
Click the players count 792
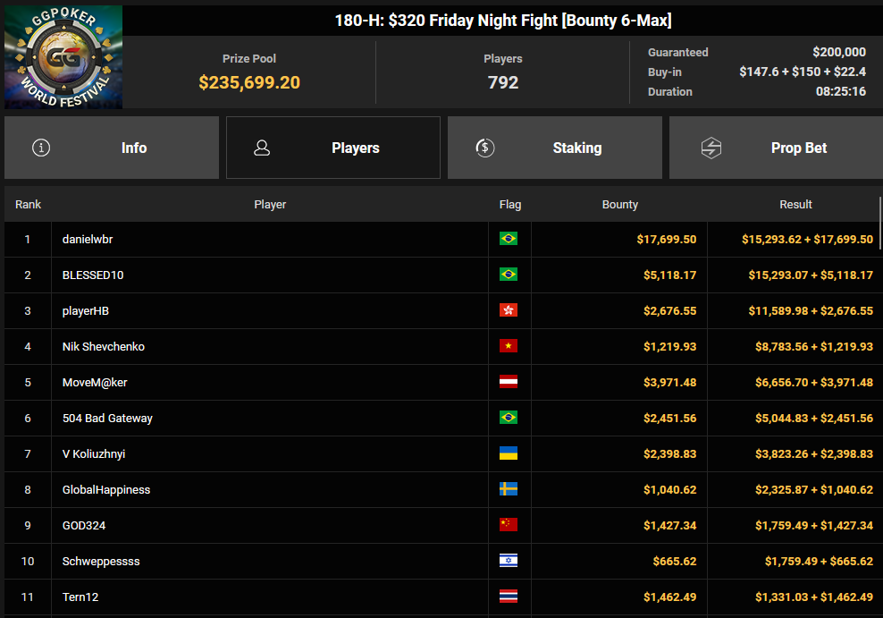coord(503,82)
